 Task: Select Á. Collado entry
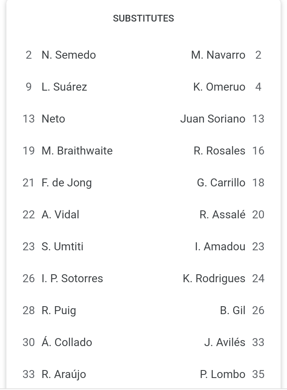[x=67, y=342]
